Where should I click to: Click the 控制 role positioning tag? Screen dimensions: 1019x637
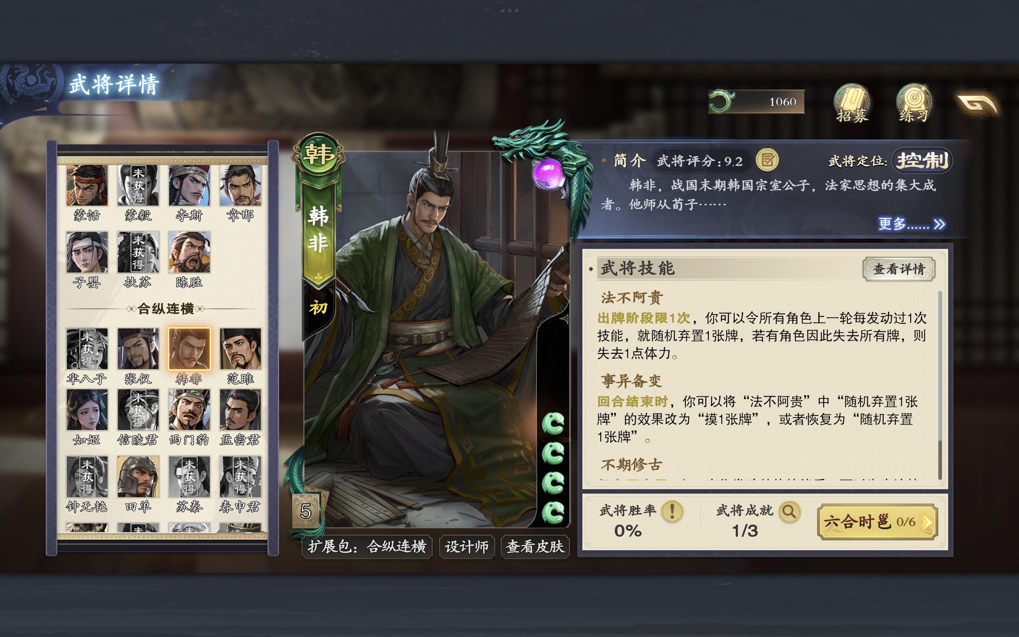[x=922, y=161]
